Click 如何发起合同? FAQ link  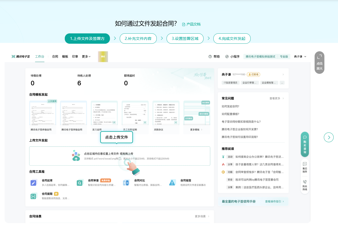(x=231, y=106)
